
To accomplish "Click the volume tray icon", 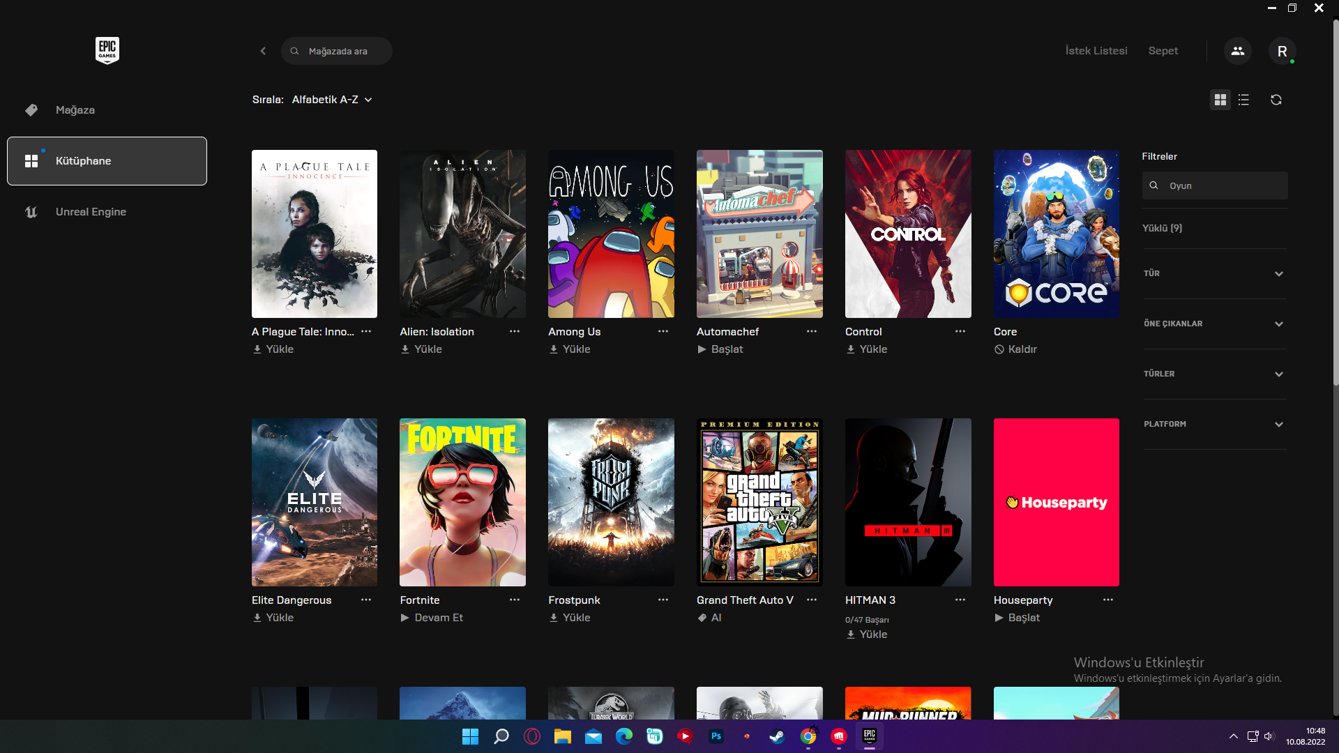I will click(1269, 736).
